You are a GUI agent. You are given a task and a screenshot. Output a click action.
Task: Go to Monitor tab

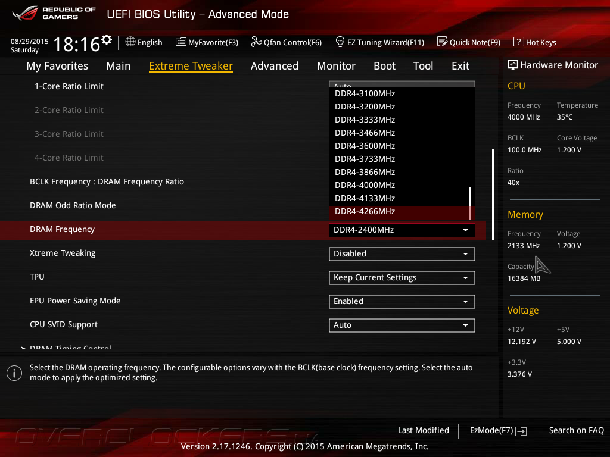336,66
